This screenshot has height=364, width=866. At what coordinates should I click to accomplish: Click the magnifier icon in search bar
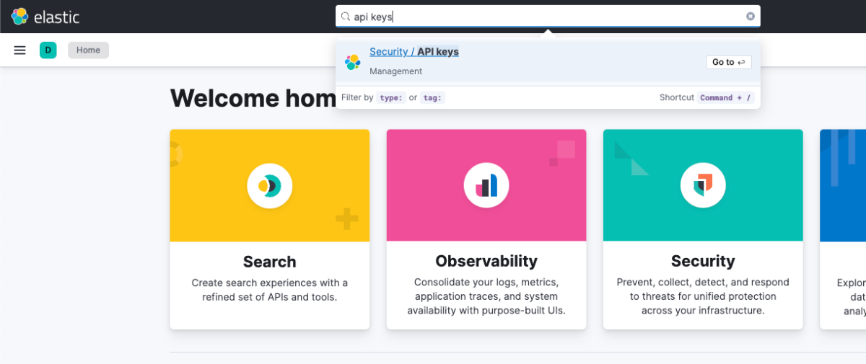[x=346, y=17]
